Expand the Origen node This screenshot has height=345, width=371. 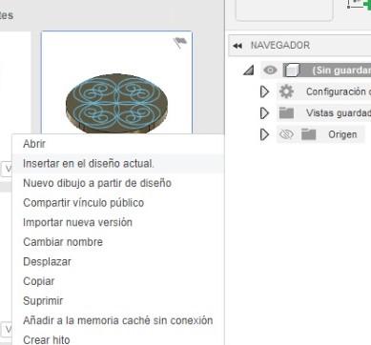[x=264, y=134]
